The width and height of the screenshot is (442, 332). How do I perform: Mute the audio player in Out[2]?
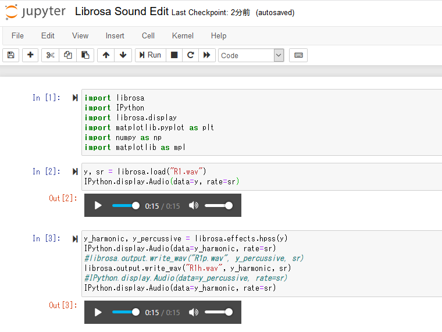click(194, 205)
